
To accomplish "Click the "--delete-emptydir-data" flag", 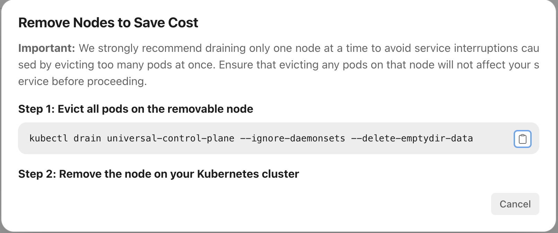I will tap(412, 139).
